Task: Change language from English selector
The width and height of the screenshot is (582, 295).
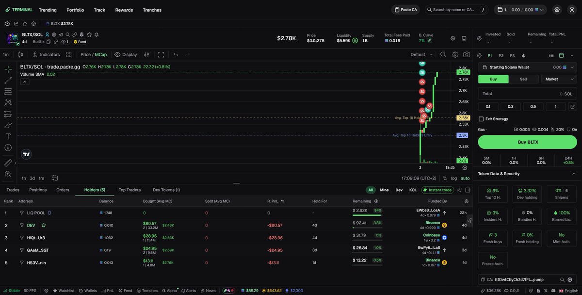Action: click(568, 291)
